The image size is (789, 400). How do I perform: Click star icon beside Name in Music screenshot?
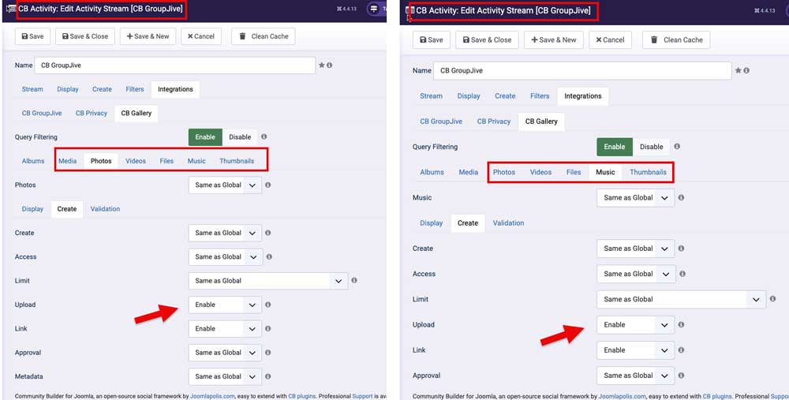tap(739, 70)
